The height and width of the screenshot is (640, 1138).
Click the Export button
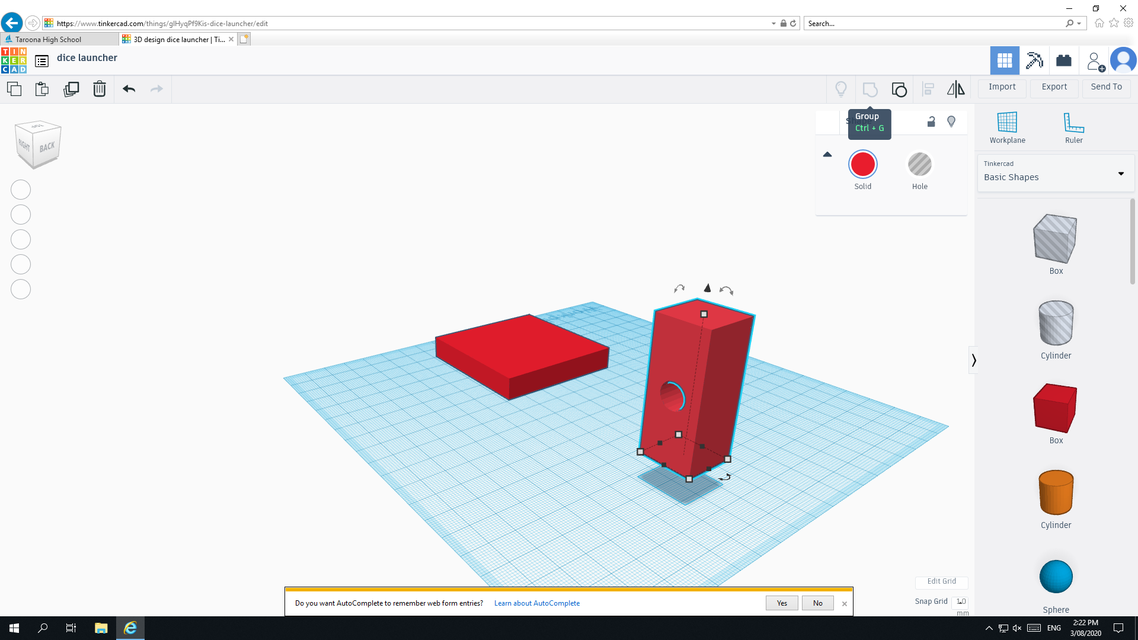1054,87
